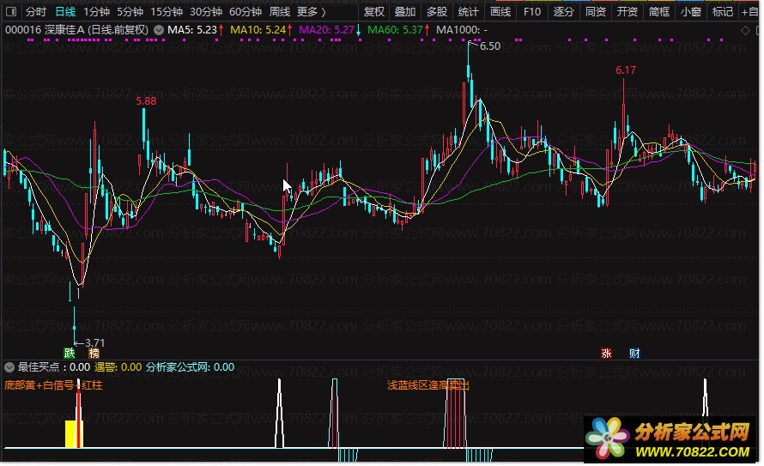Click the 榜 marker icon below the chart
This screenshot has height=466, width=764.
click(x=94, y=353)
